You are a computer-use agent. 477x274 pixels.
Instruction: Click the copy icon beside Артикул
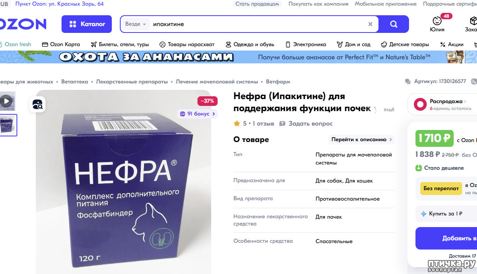[408, 81]
